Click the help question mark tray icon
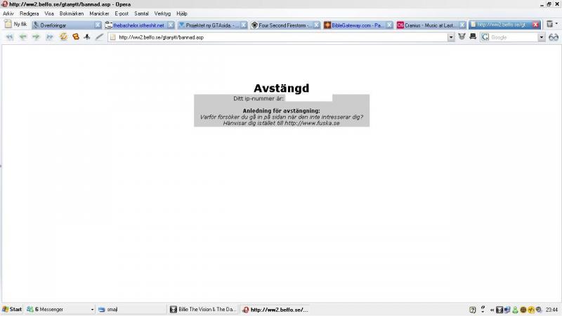 click(x=472, y=310)
